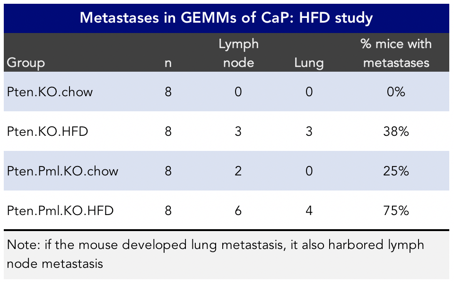The image size is (454, 282).
Task: Click the 0% metastases cell
Action: coord(395,91)
